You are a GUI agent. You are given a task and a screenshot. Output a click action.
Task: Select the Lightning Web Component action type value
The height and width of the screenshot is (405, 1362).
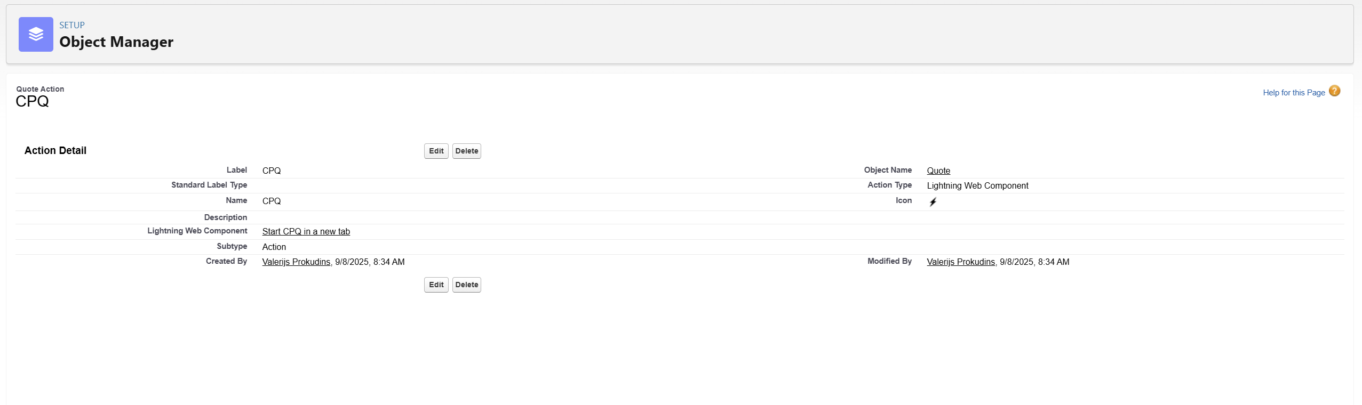tap(977, 185)
